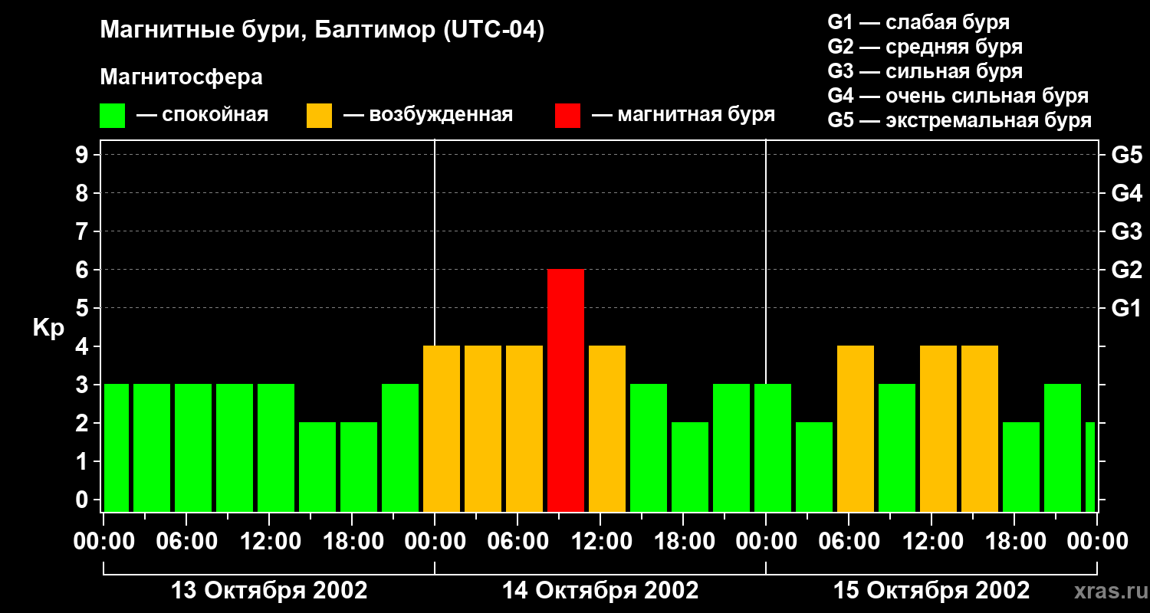
Task: Click the green 20:00–23:00 bar on 14 October
Action: pyautogui.click(x=731, y=448)
